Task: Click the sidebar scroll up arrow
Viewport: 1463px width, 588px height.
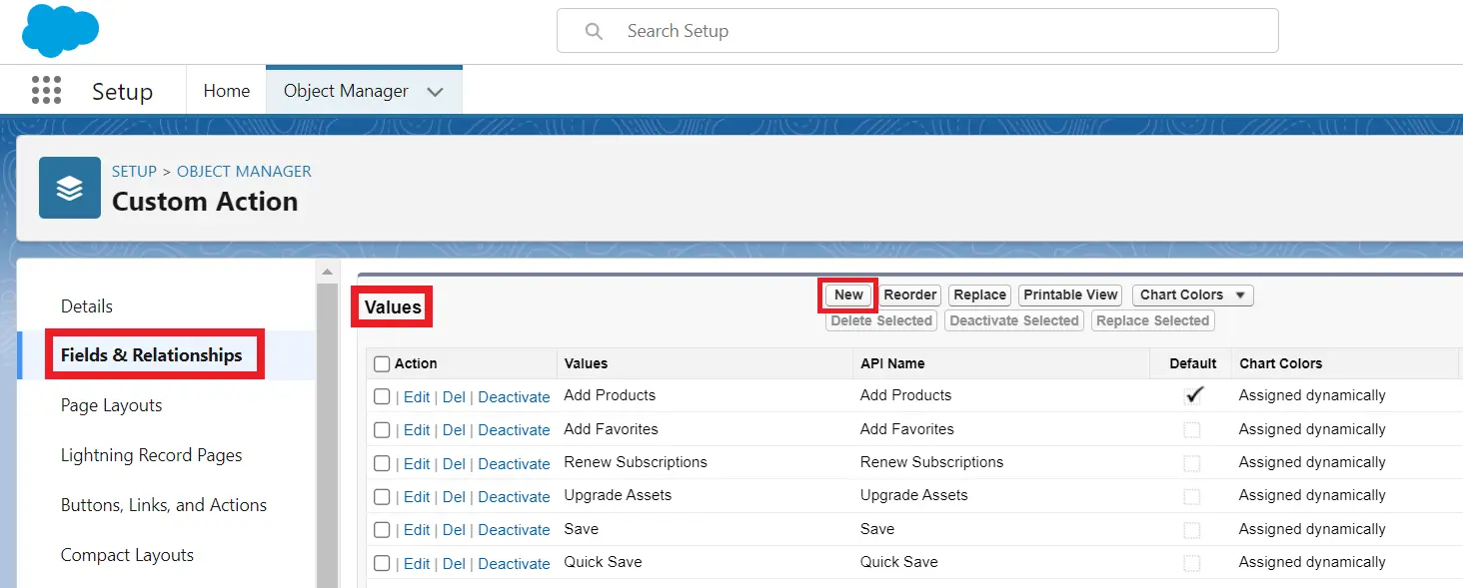Action: click(327, 272)
